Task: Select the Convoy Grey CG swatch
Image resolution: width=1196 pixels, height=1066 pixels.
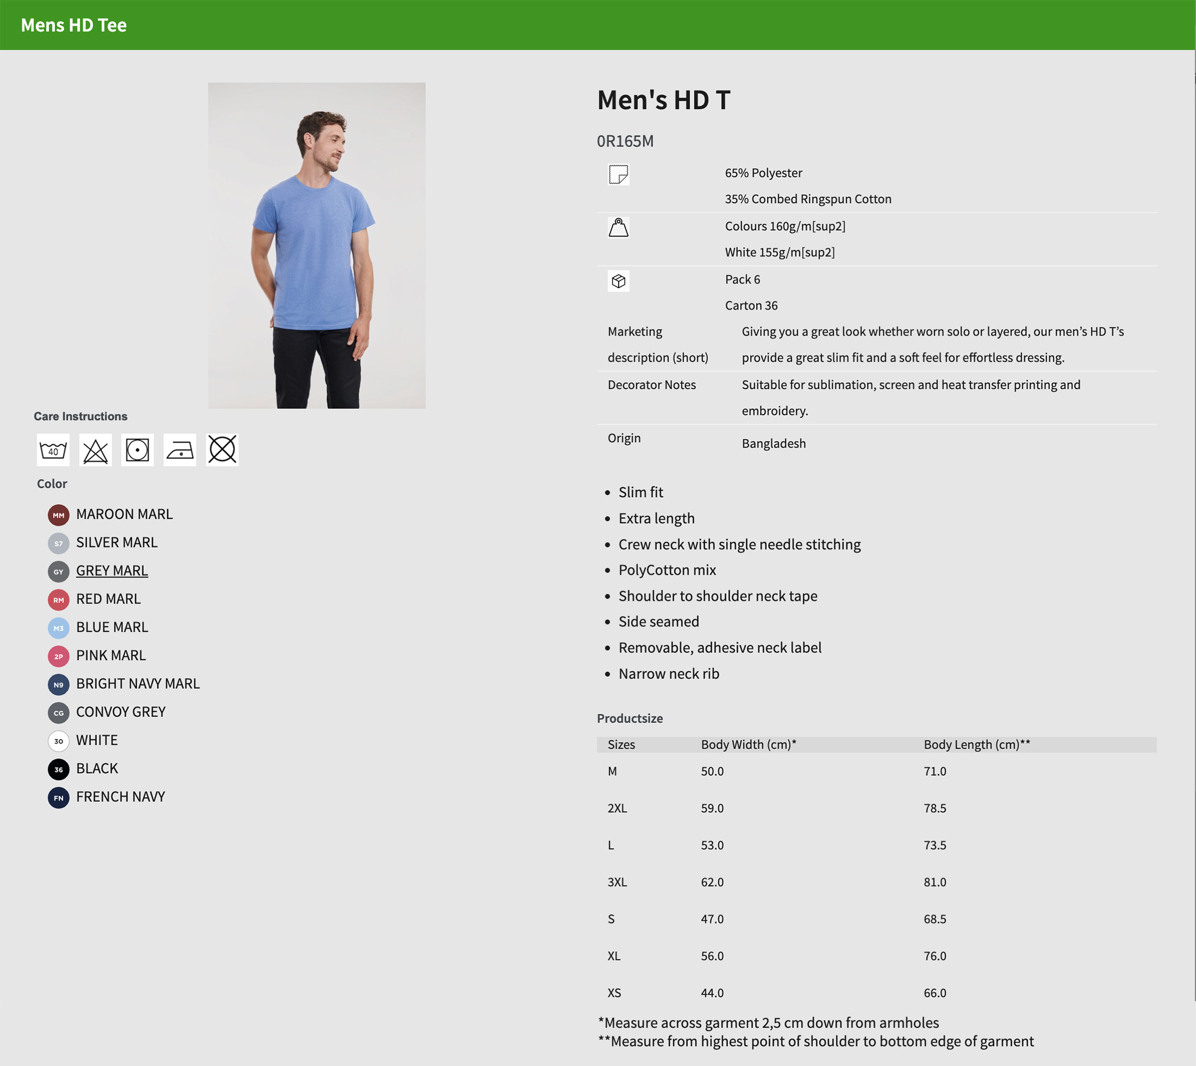Action: point(59,713)
